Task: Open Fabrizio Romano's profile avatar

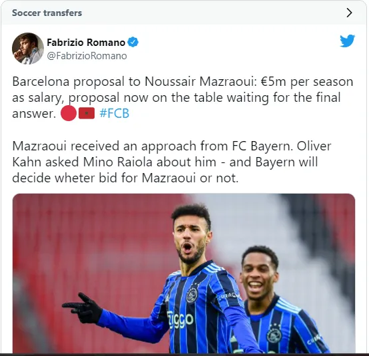Action: click(28, 49)
